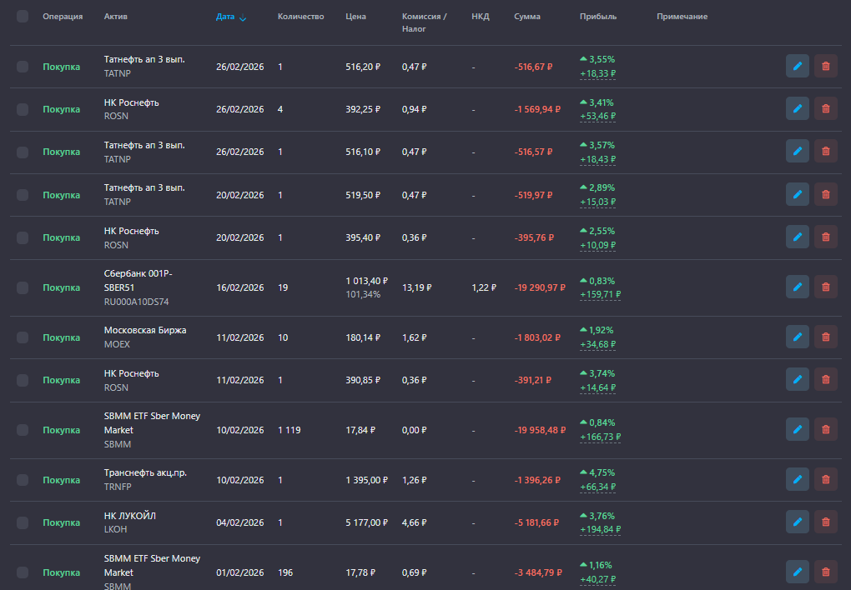Edit the Сбербанк 001Р-SBER51 transaction
851x590 pixels.
tap(797, 287)
